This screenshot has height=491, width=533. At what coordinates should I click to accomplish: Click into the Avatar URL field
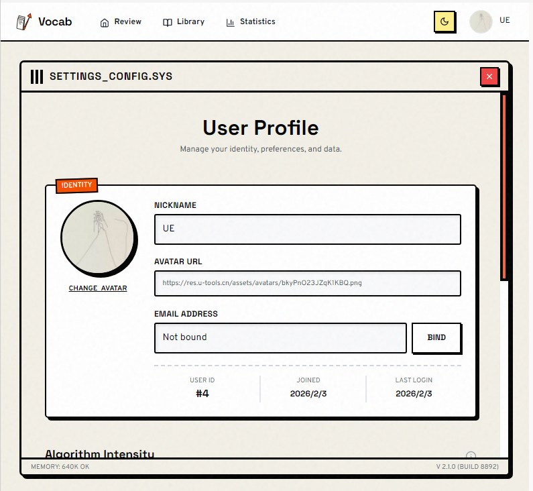307,283
